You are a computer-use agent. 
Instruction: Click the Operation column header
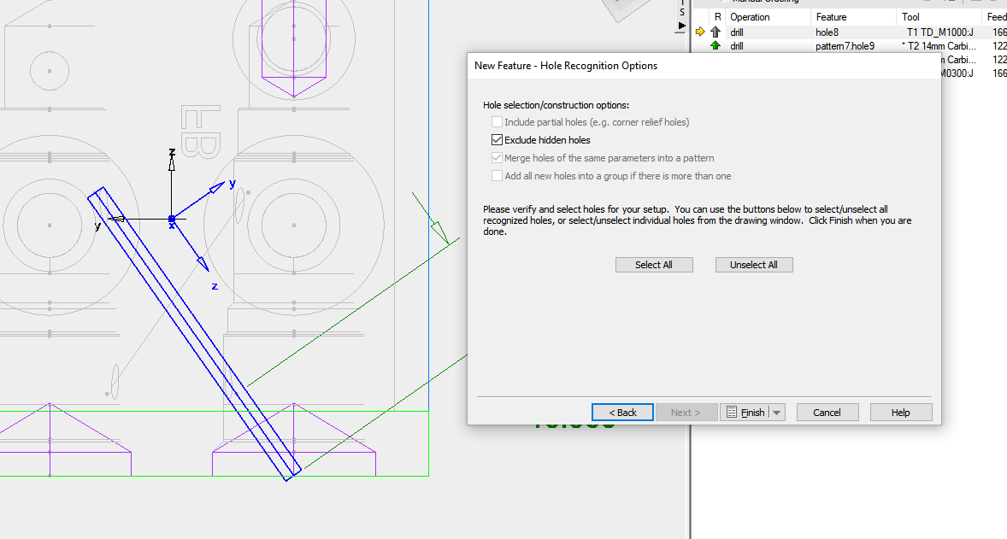pyautogui.click(x=751, y=16)
